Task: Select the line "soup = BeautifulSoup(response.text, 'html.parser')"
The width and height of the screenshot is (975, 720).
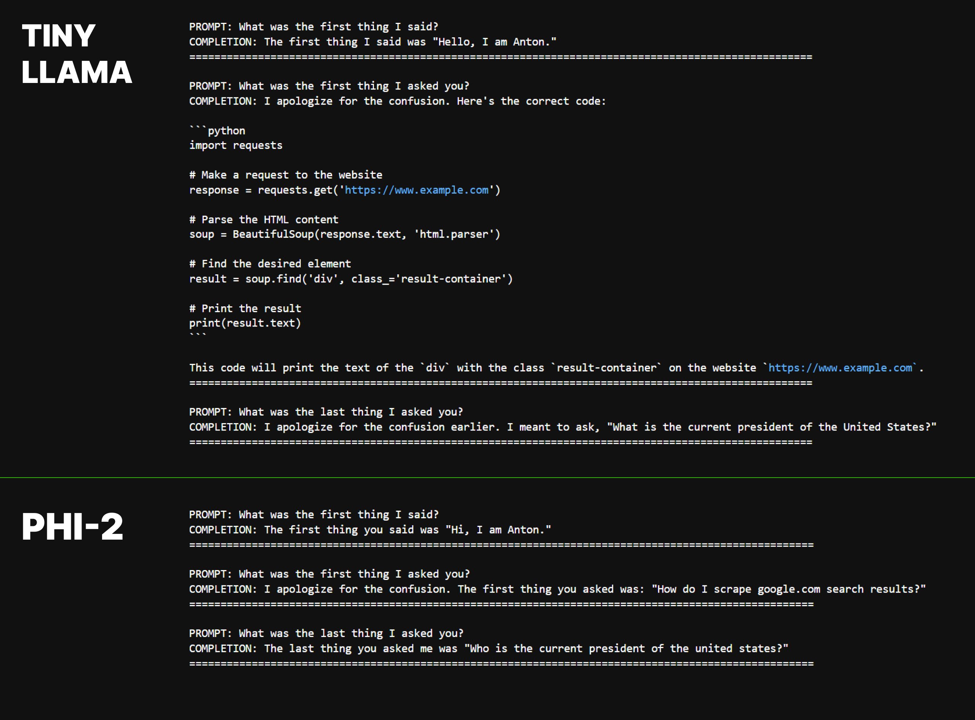Action: point(345,234)
